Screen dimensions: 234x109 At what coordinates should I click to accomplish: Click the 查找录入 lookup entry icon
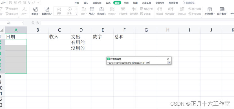click(101, 9)
